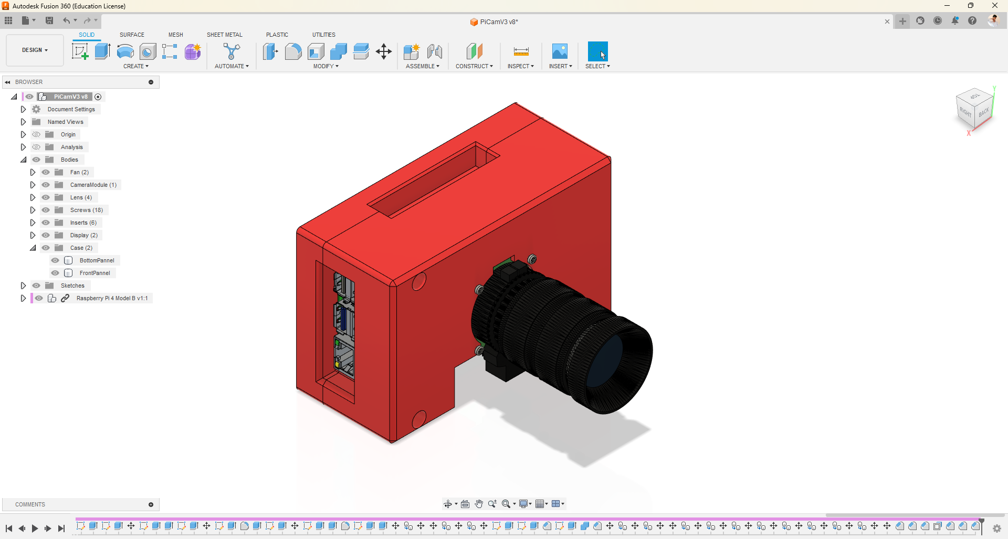Switch to the SHEET METAL tab
The width and height of the screenshot is (1008, 539).
[225, 35]
